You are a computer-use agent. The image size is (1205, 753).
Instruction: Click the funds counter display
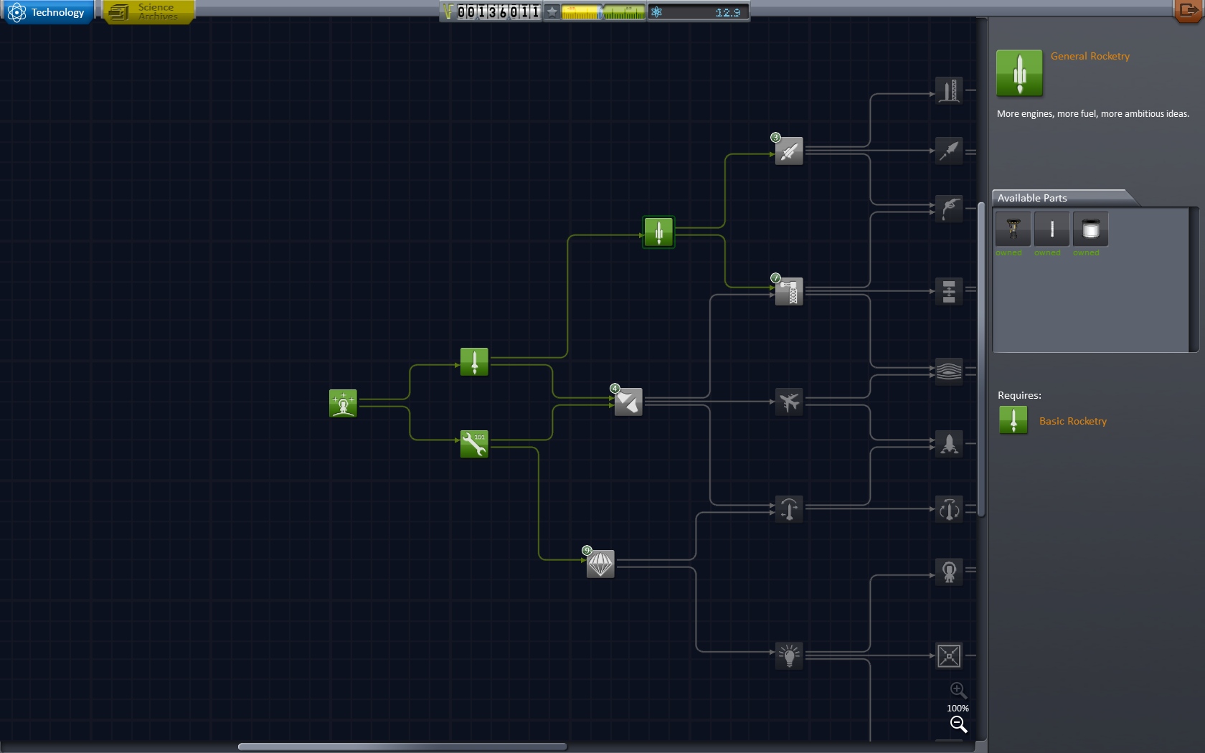[x=491, y=11]
